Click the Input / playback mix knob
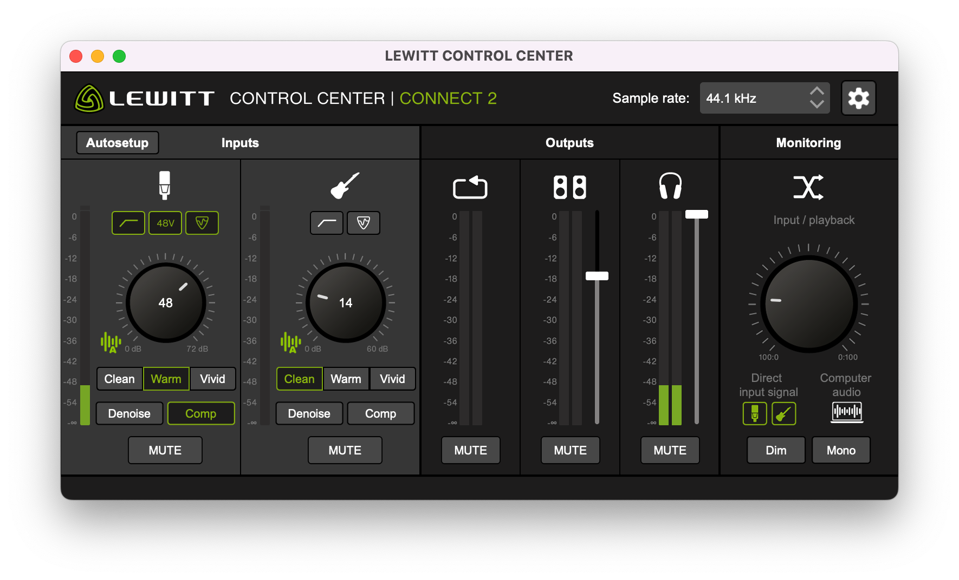This screenshot has width=959, height=580. (809, 304)
